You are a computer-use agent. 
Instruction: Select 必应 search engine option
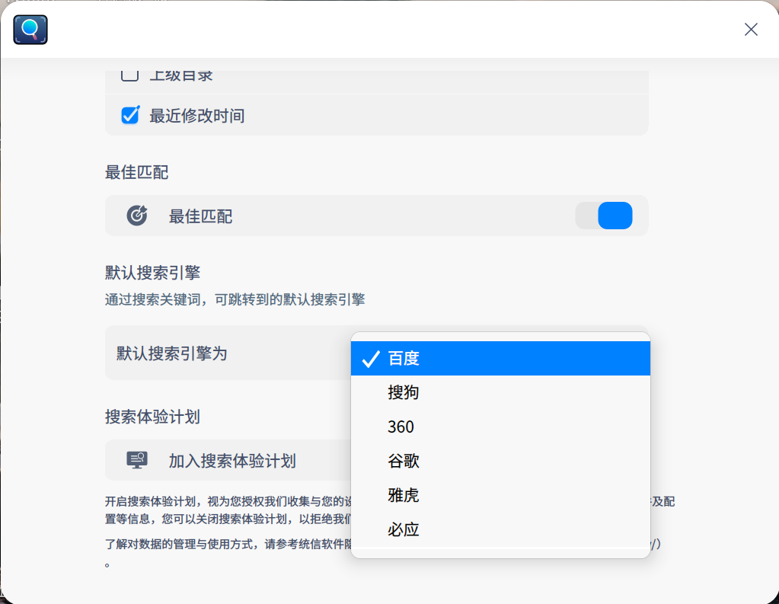[x=500, y=529]
